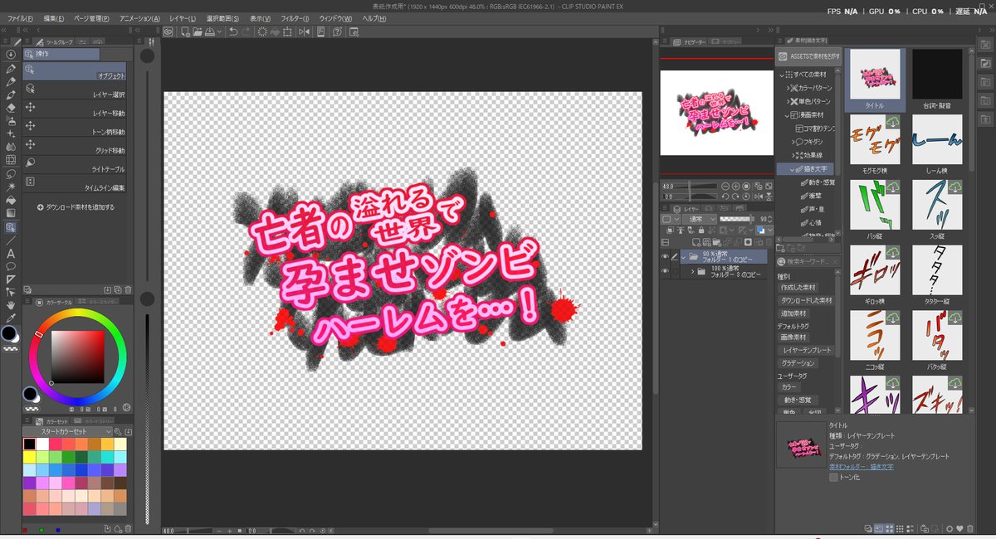Viewport: 996px width, 539px height.
Task: Open the レイヤー menu
Action: tap(183, 18)
